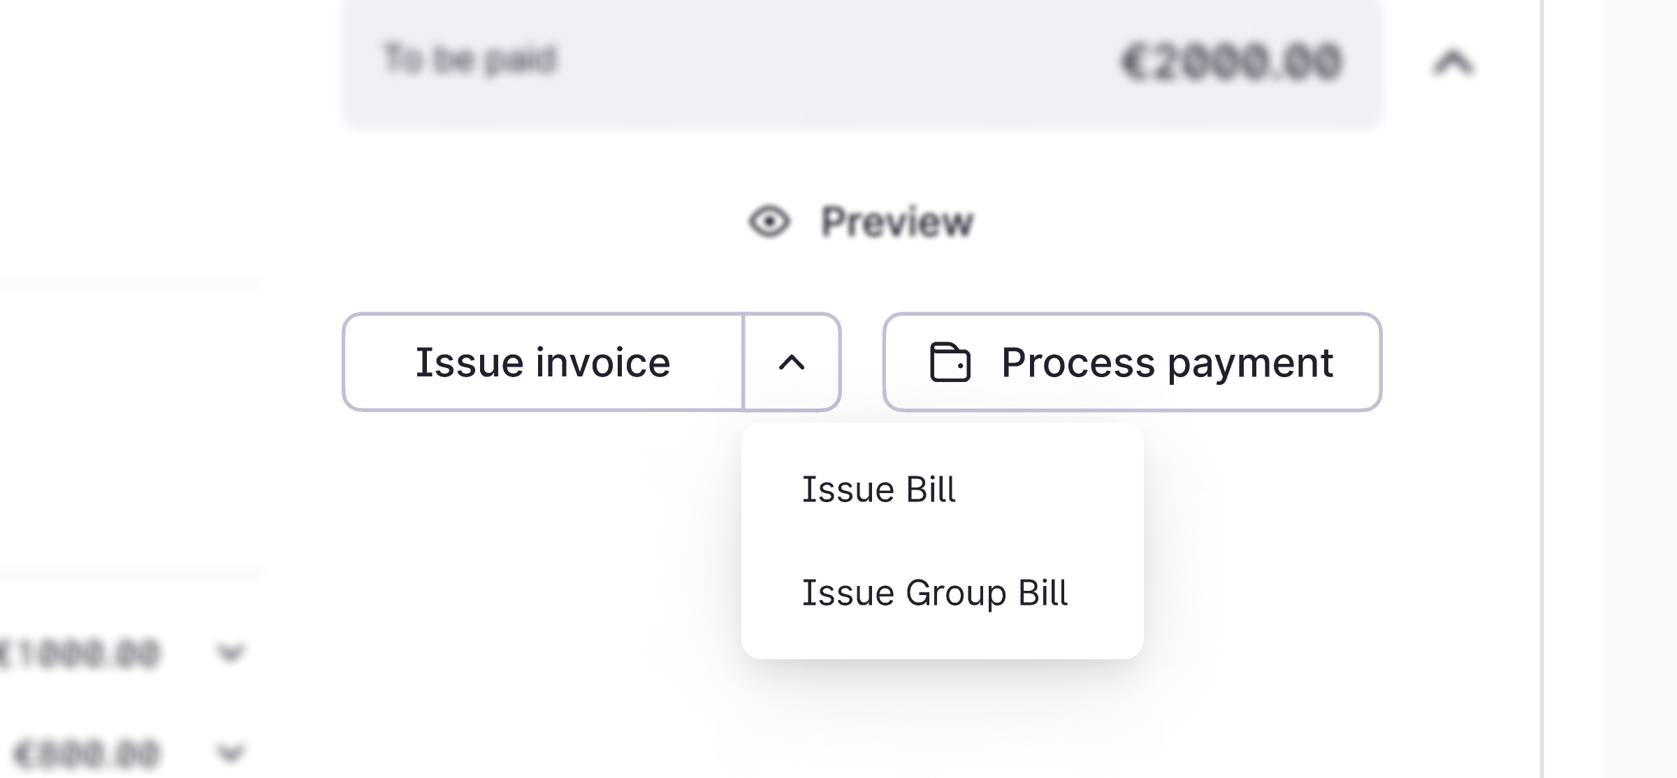Choose Issue Group Bill option
The width and height of the screenshot is (1677, 778).
934,593
